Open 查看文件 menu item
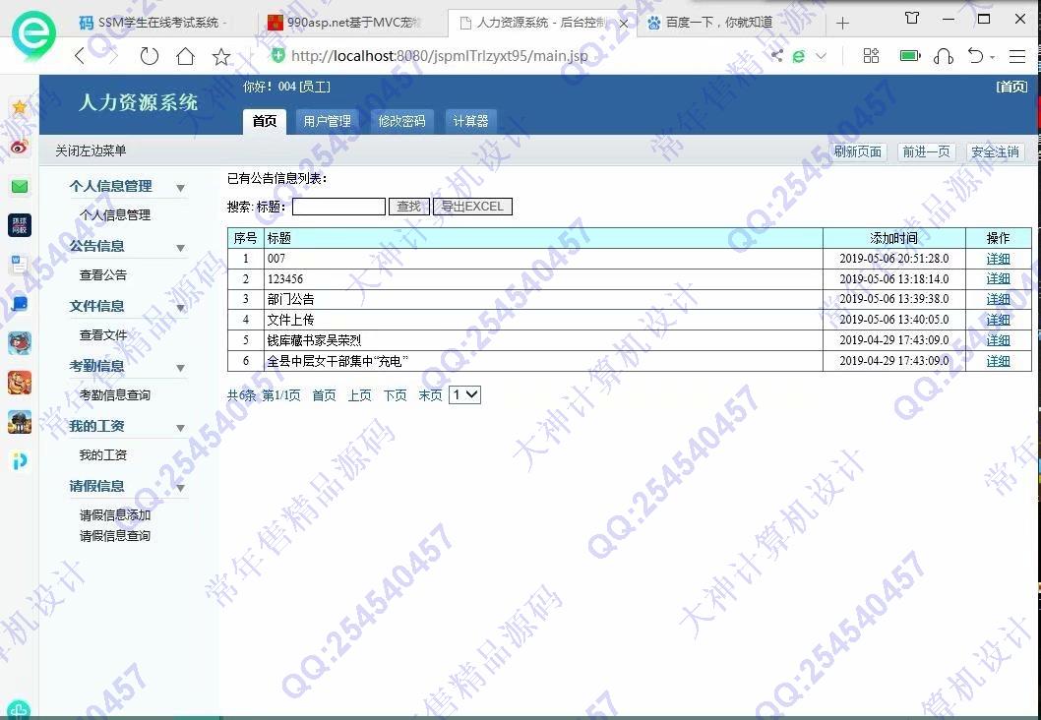1041x720 pixels. click(x=103, y=335)
